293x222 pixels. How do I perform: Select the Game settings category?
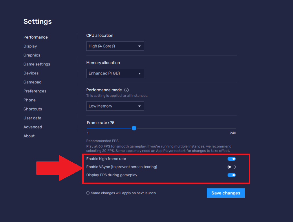point(36,64)
